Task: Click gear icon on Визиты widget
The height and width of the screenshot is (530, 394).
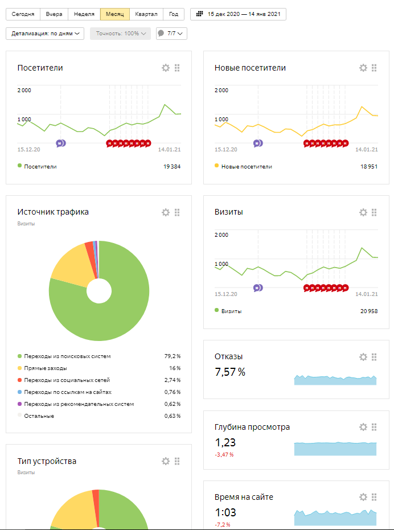Action: [363, 212]
